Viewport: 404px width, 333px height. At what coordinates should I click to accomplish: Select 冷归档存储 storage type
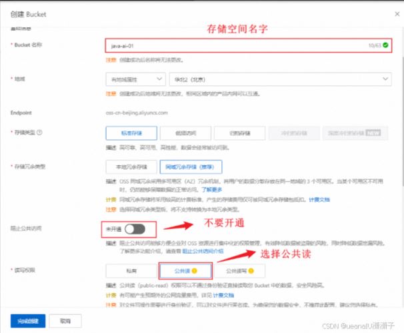tap(294, 133)
